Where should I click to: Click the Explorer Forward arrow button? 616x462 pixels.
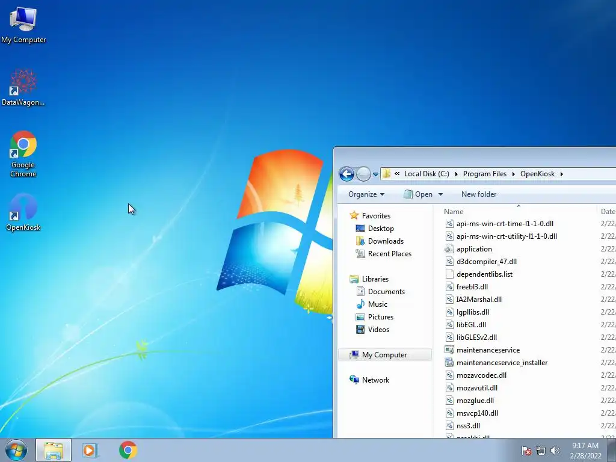pyautogui.click(x=363, y=174)
